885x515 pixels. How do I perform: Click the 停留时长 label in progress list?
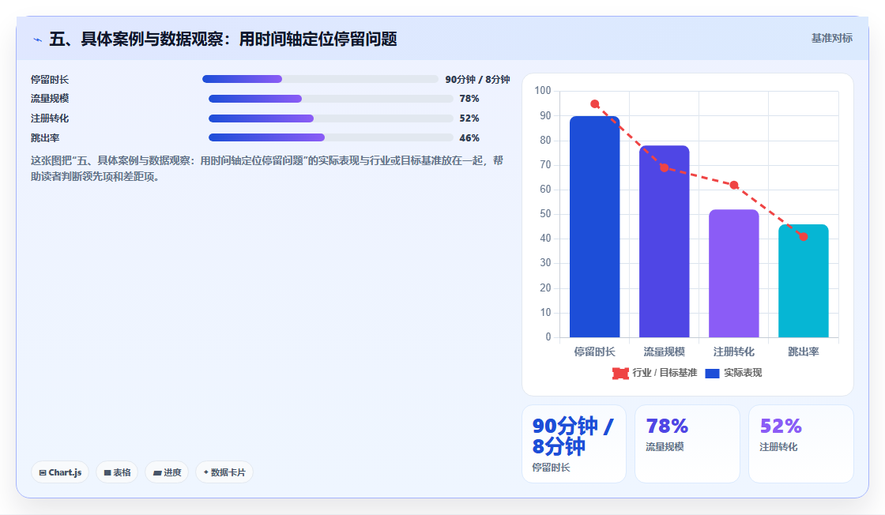50,80
